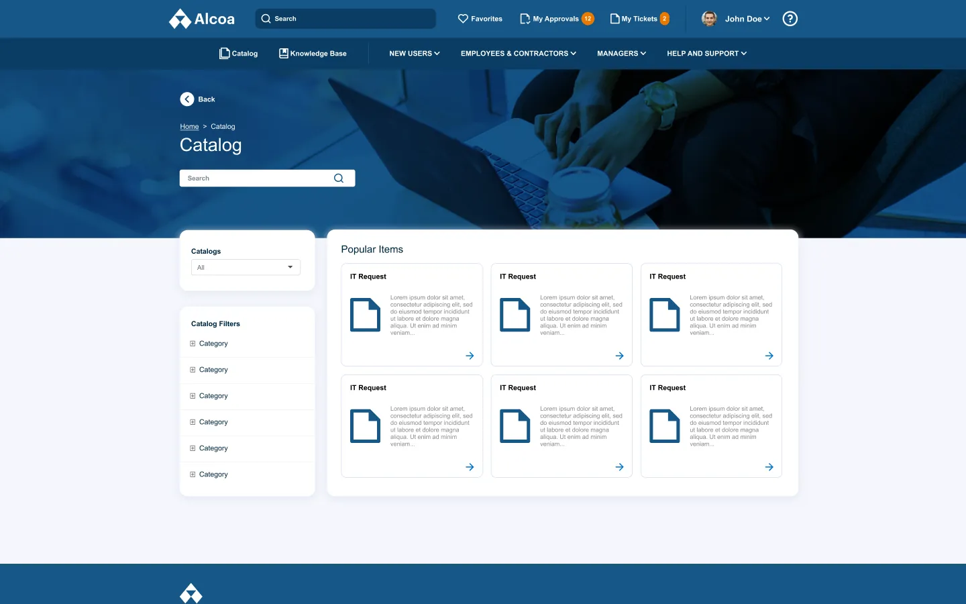Expand the last Category filter
The width and height of the screenshot is (966, 604).
[193, 474]
